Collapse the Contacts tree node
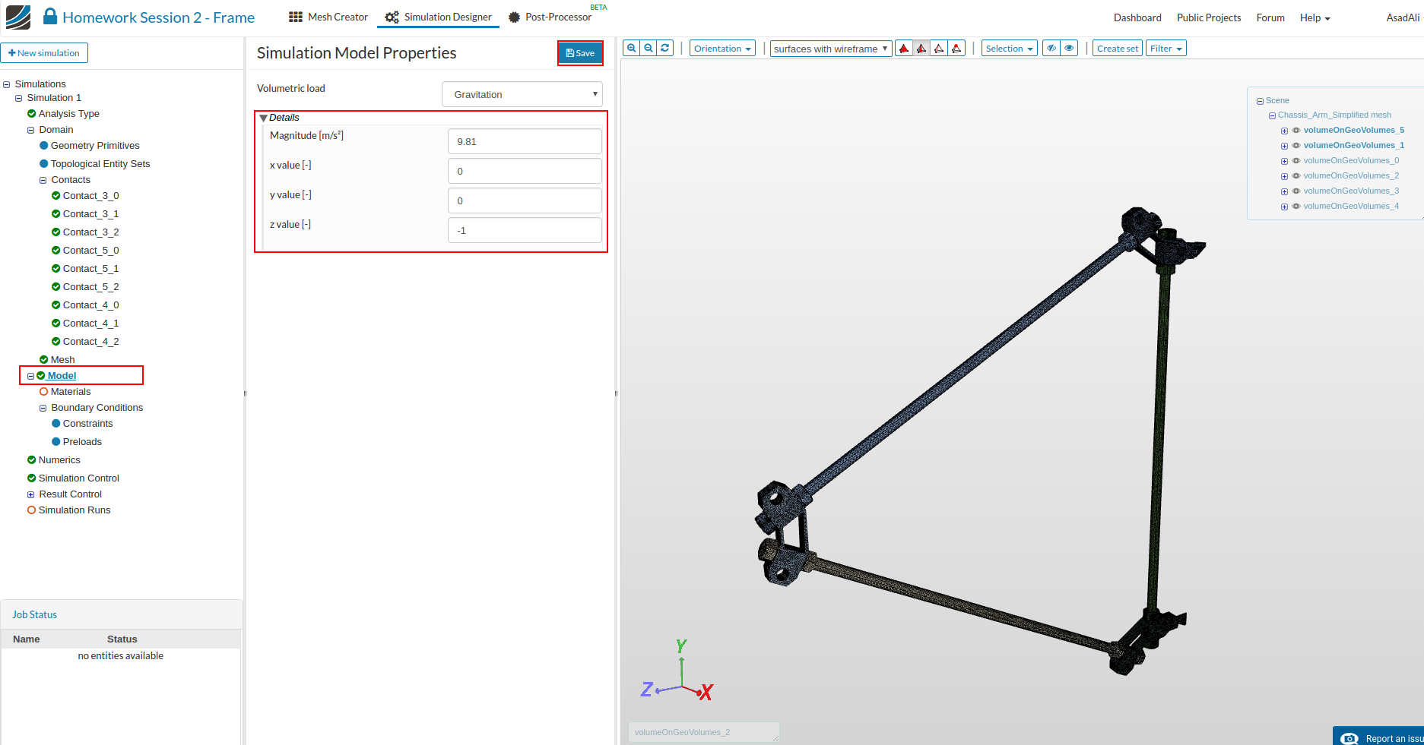Screen dimensions: 1424x745 click(x=43, y=181)
